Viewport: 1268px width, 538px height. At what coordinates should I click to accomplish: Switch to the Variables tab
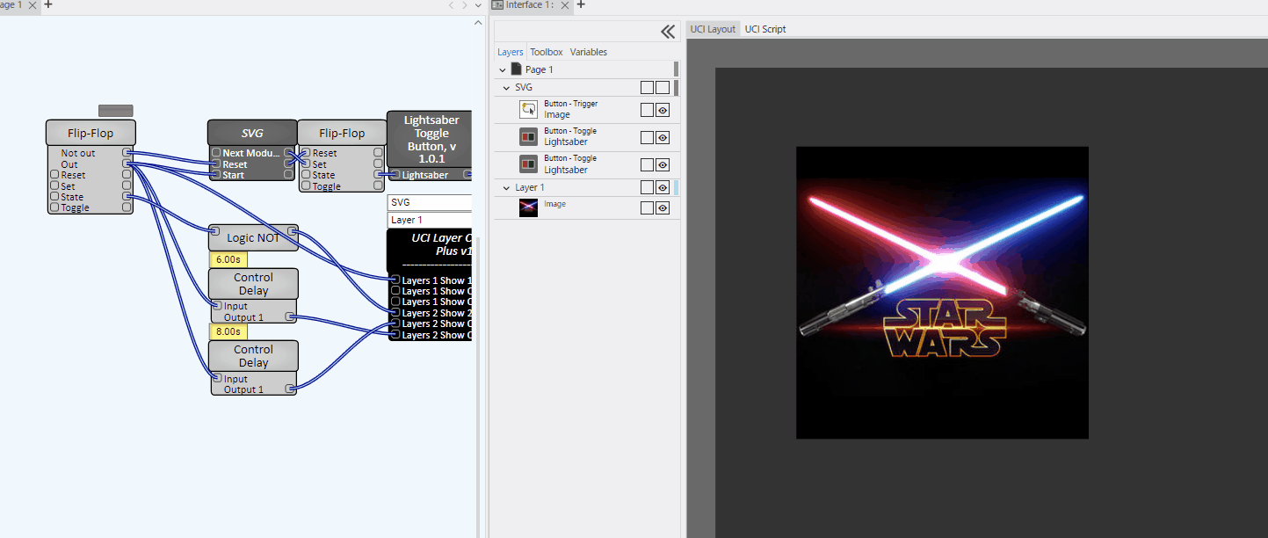pos(588,52)
